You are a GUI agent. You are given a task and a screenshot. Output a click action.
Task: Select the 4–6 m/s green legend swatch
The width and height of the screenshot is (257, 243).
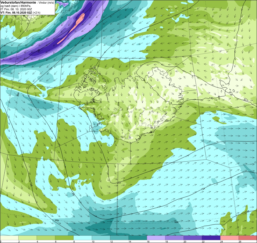(46, 238)
